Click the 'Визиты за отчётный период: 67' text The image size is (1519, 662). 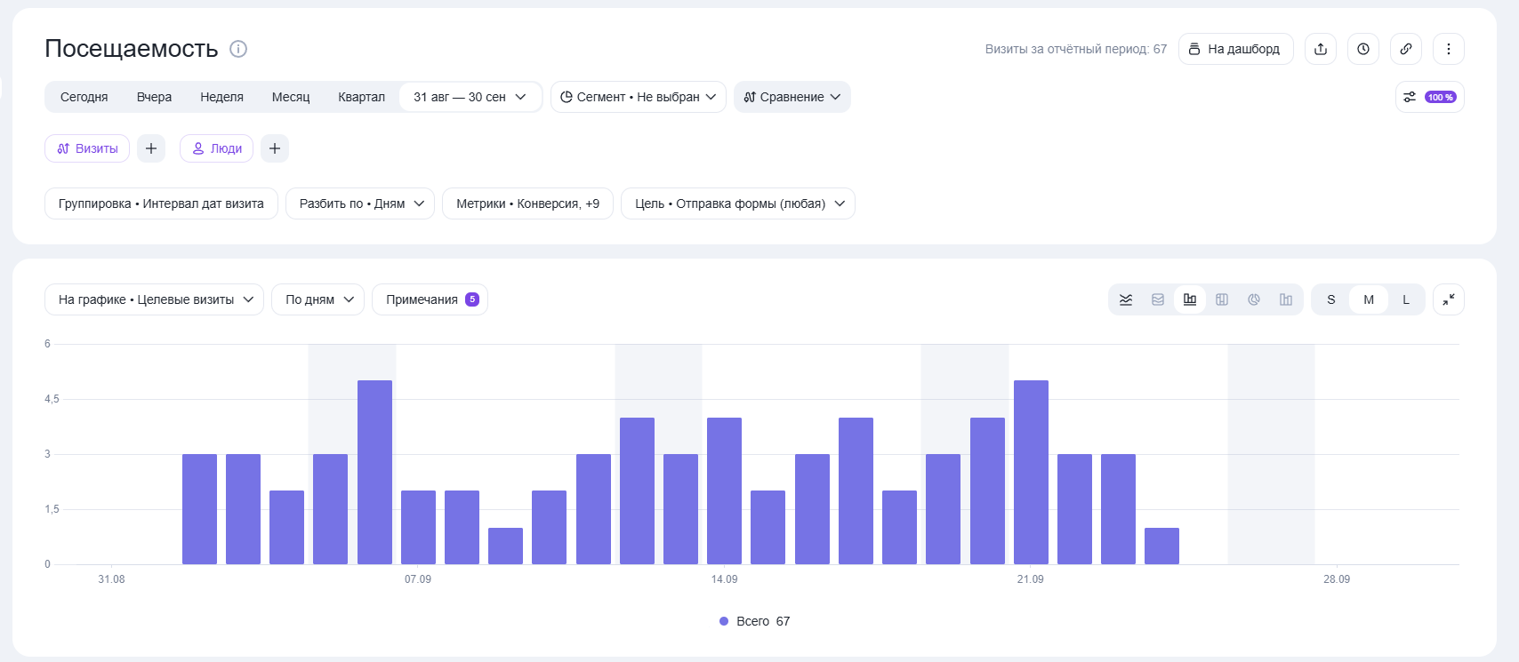[1075, 49]
